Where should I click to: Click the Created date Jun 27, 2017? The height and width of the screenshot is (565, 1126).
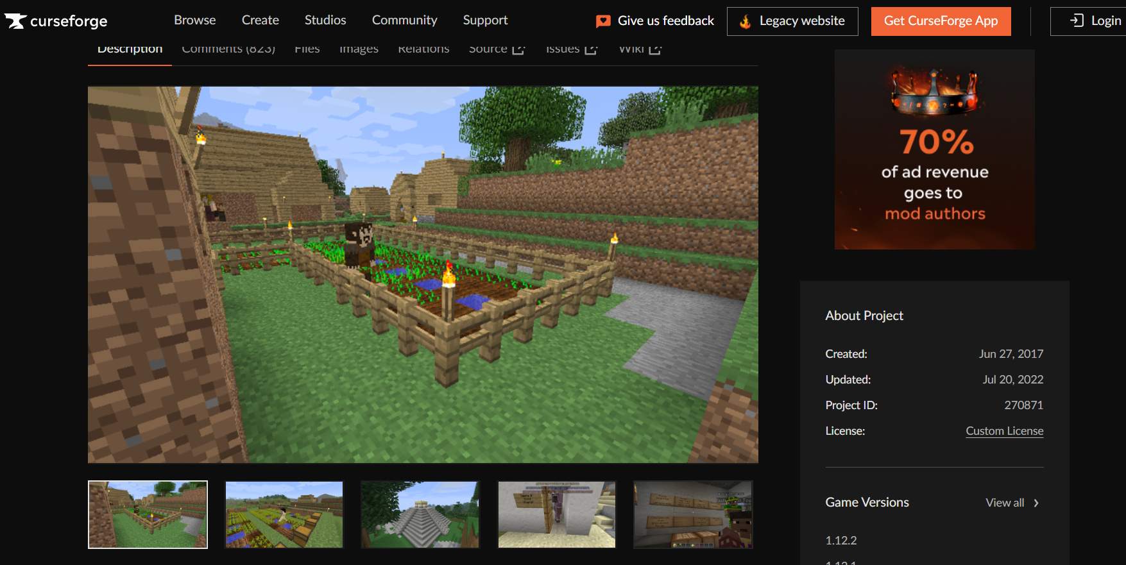(1011, 354)
